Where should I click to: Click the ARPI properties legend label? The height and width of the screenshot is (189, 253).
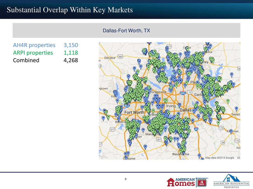(33, 53)
